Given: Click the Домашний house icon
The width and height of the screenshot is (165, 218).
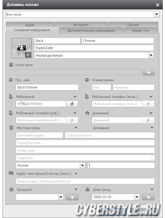Looking at the screenshot, I should 87,113.
